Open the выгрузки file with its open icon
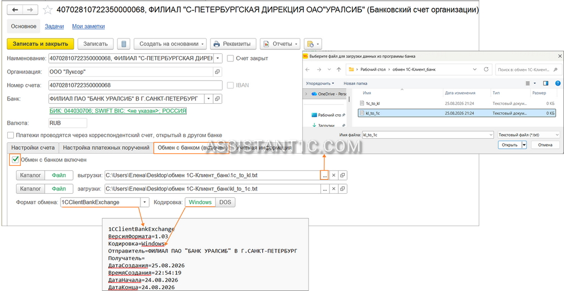The width and height of the screenshot is (564, 291). 343,176
